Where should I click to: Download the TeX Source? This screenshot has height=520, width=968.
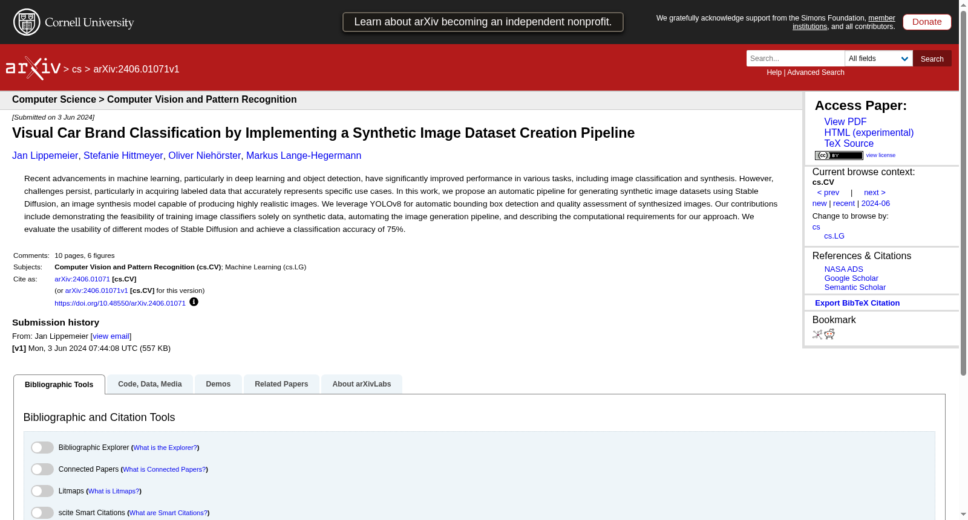click(849, 144)
